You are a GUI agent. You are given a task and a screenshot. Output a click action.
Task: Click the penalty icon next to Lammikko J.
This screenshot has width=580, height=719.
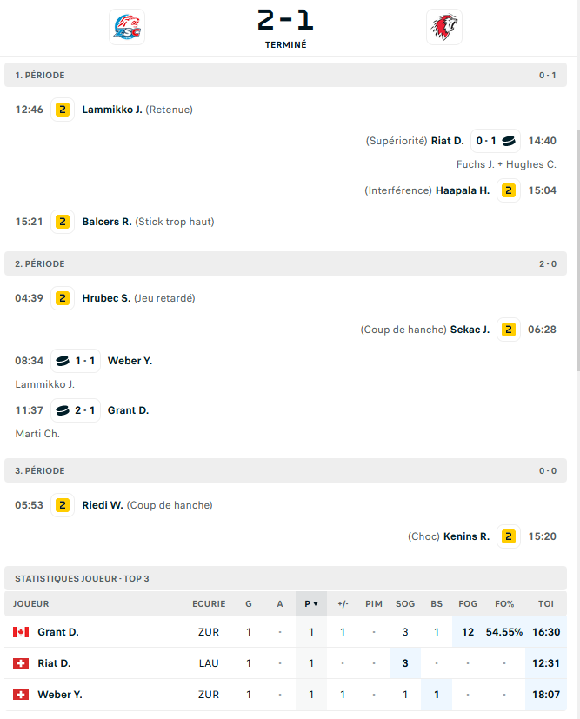(63, 110)
